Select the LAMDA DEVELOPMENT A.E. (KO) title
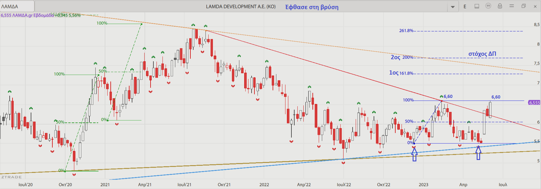The image size is (541, 189). [x=241, y=7]
